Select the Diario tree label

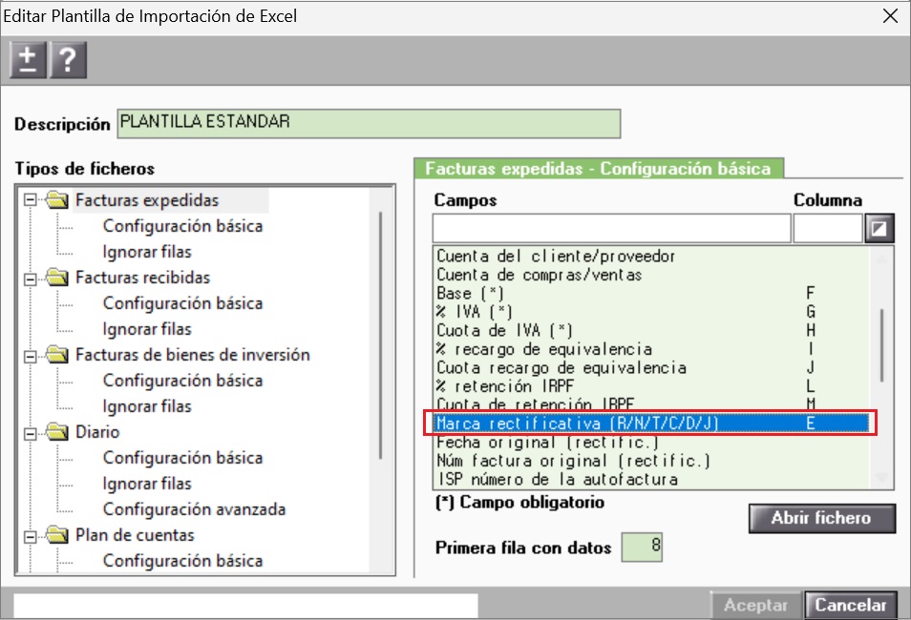coord(97,432)
